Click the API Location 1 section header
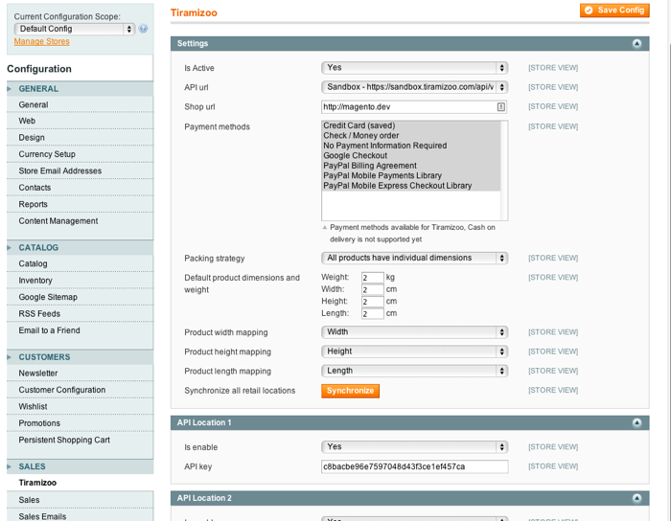The height and width of the screenshot is (521, 671). (409, 422)
